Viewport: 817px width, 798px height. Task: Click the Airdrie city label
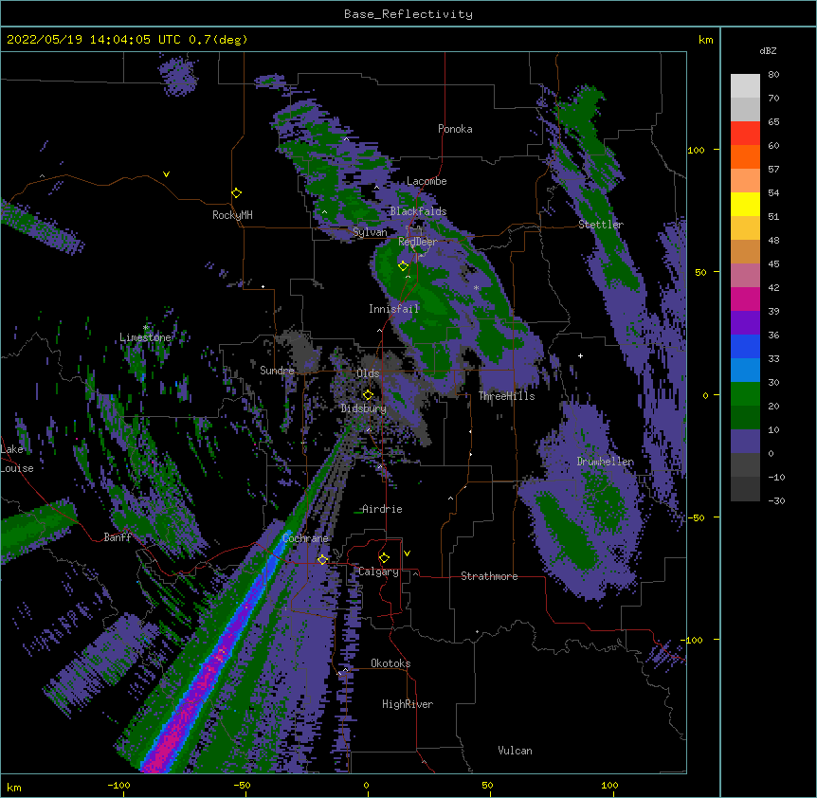point(383,509)
